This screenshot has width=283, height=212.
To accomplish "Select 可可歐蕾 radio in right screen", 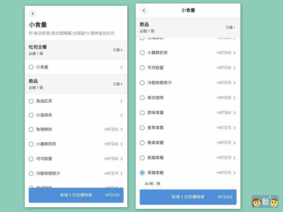I will 142,68.
